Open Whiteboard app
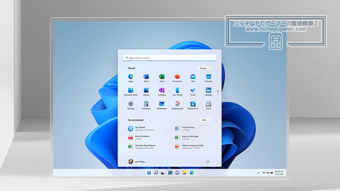This screenshot has height=191, width=340. coord(162,105)
